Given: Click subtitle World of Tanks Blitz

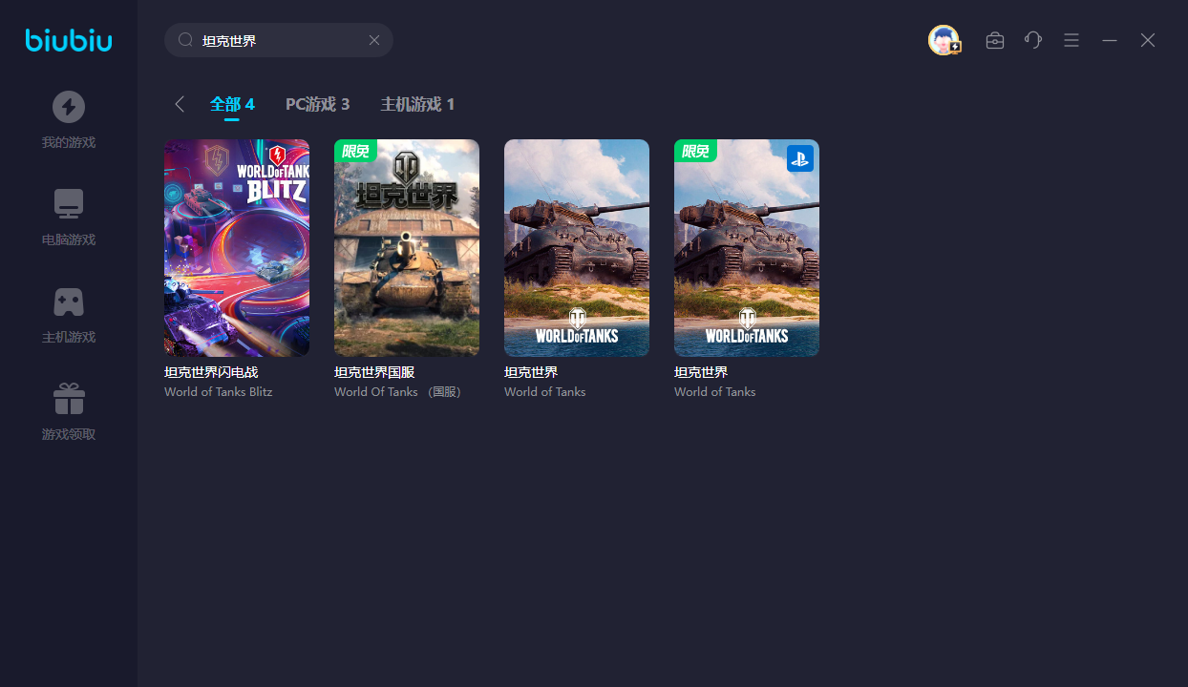Looking at the screenshot, I should tap(219, 392).
